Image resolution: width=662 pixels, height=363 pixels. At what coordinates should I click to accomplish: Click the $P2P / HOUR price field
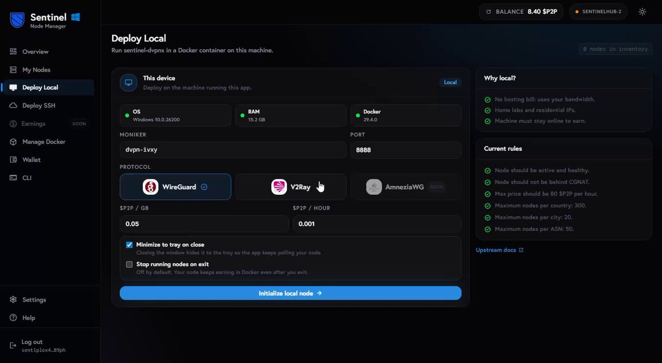tap(377, 224)
